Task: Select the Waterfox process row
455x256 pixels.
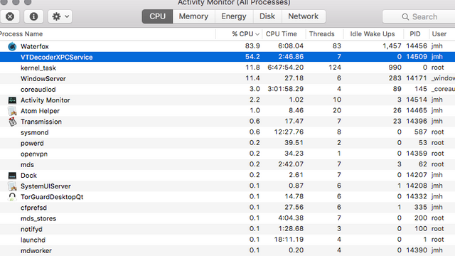Action: coord(227,46)
